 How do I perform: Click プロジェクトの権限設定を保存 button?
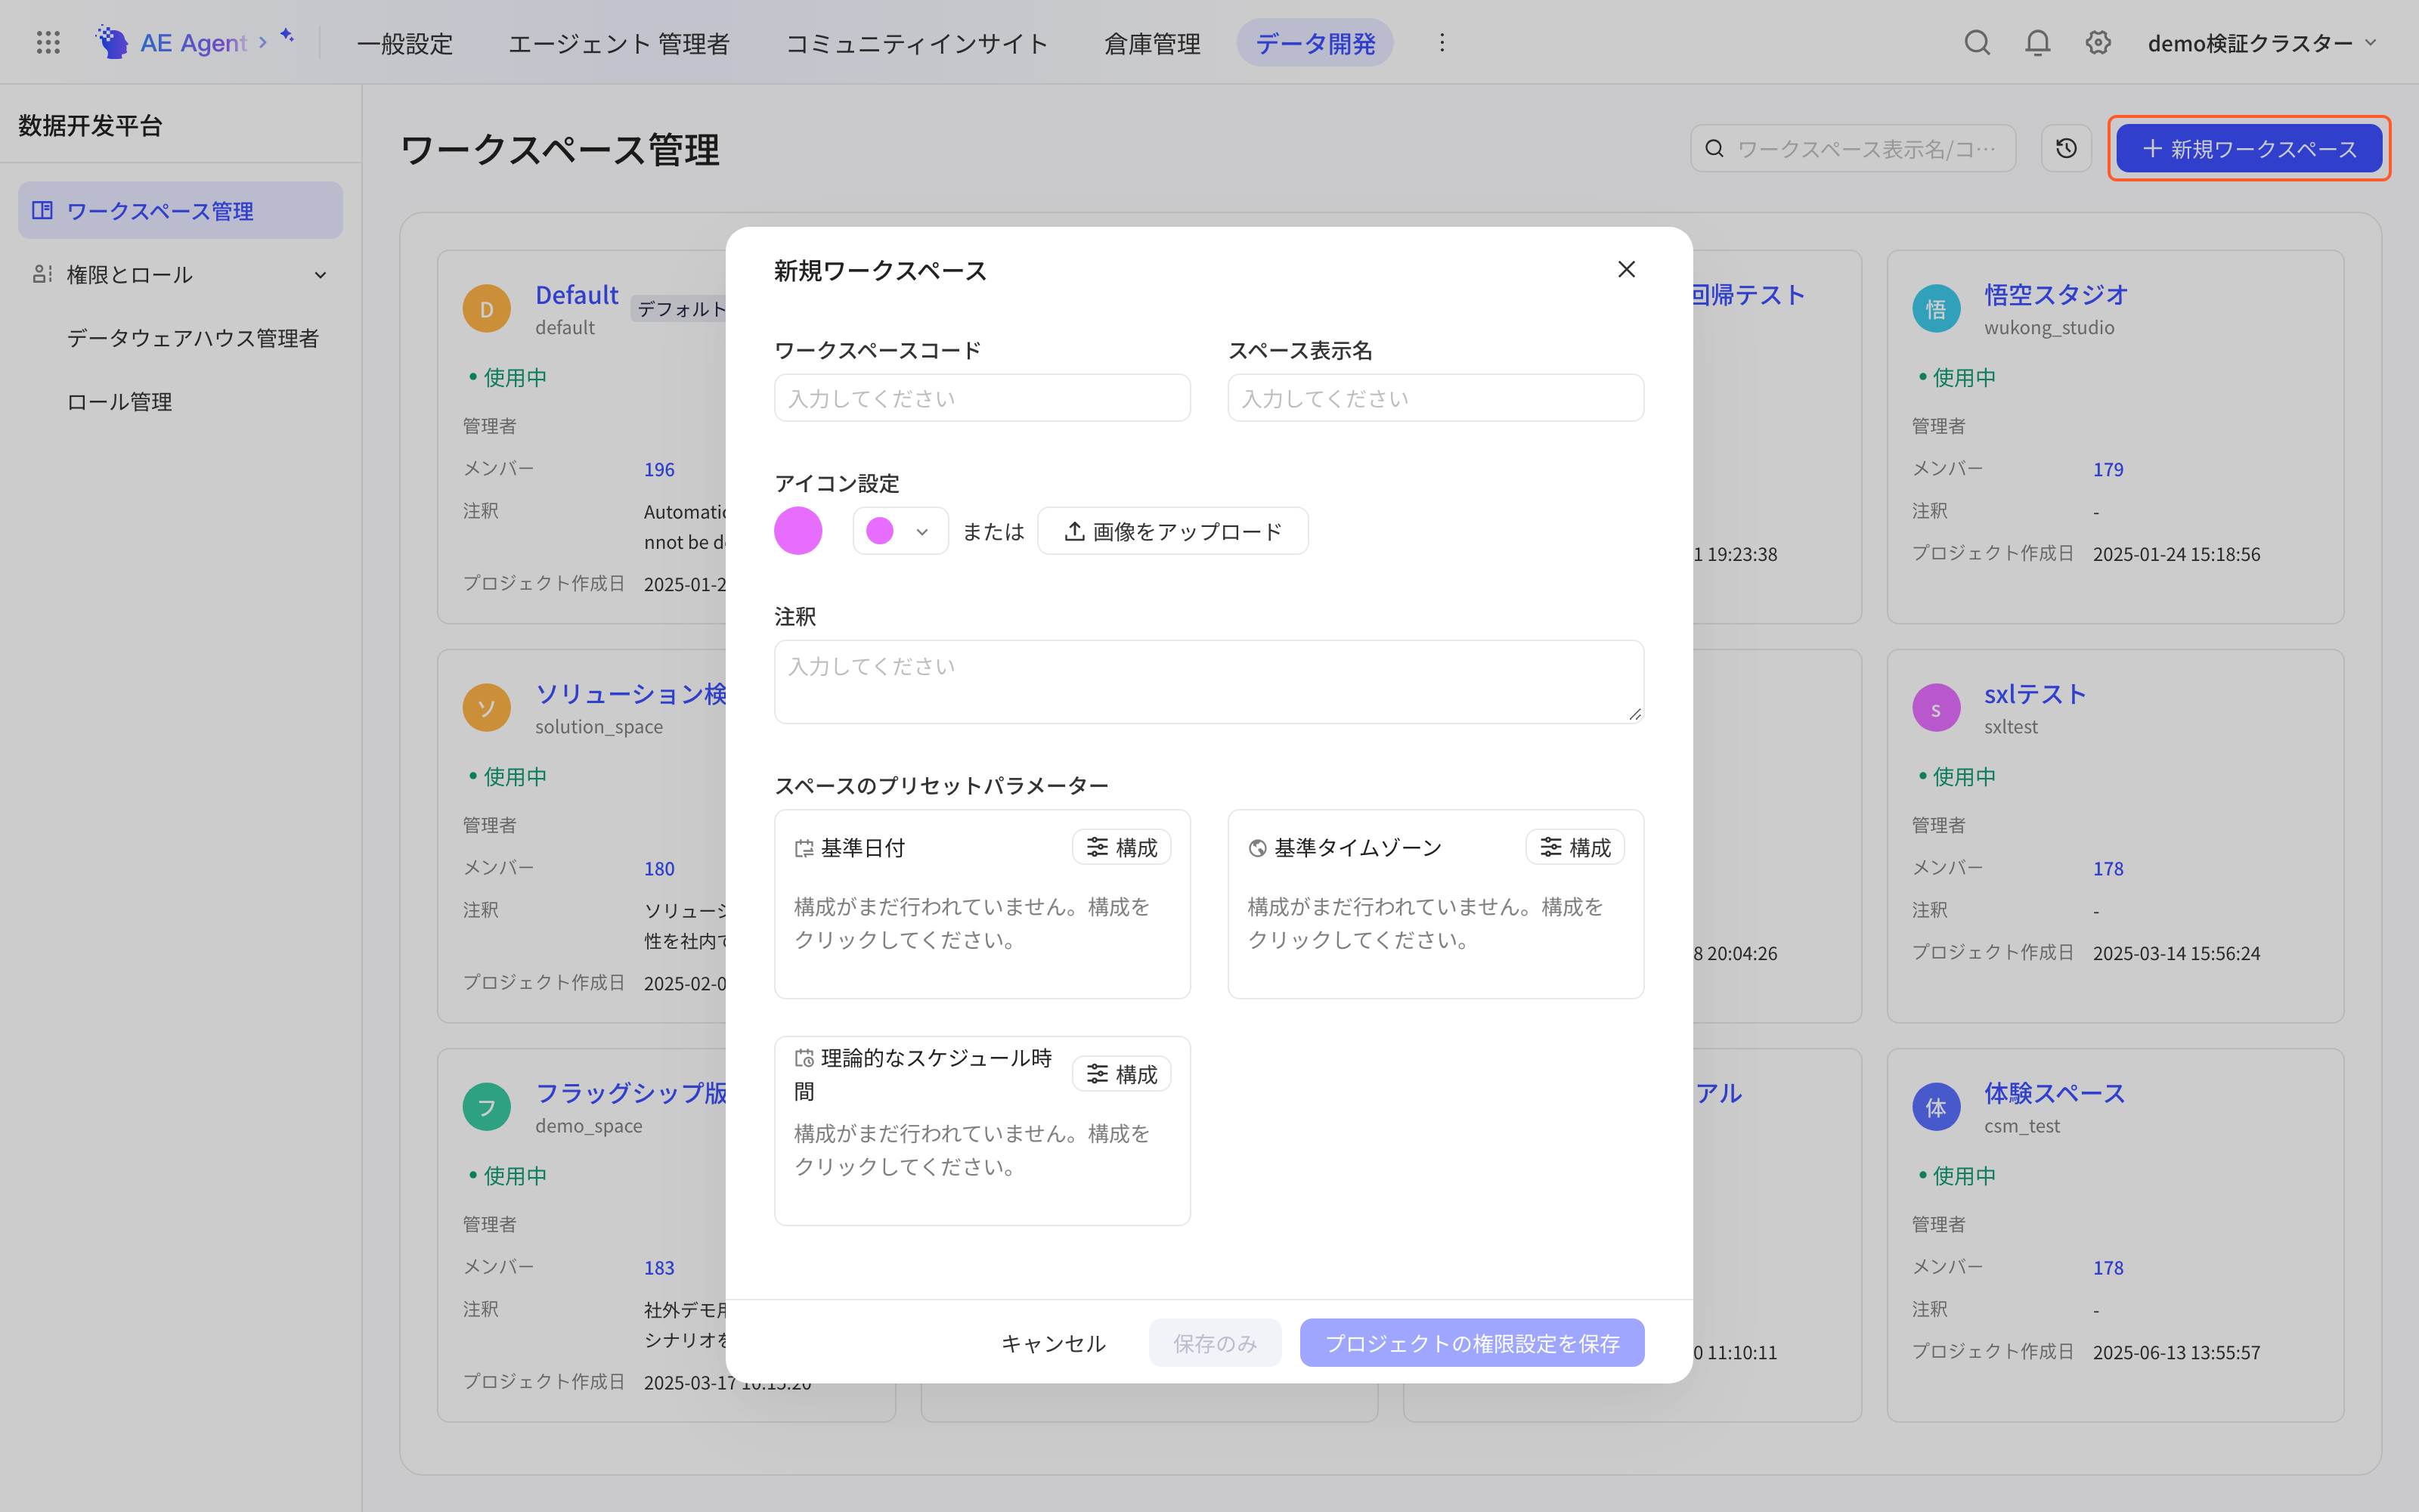[x=1473, y=1343]
